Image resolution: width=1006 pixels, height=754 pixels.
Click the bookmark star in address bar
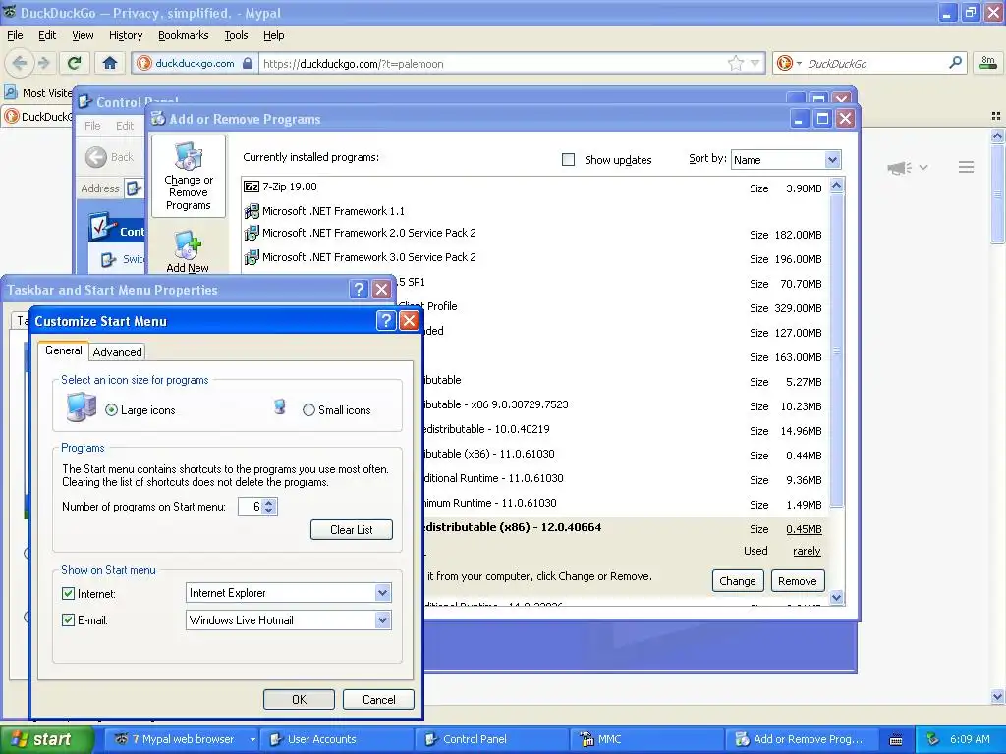[x=735, y=63]
